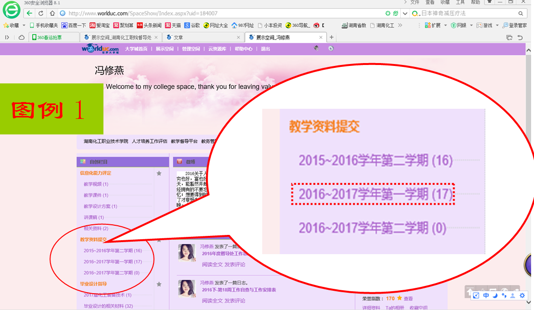Toggle the punctuation mode in input bar
Screen dimensions: 534x310
coord(504,296)
